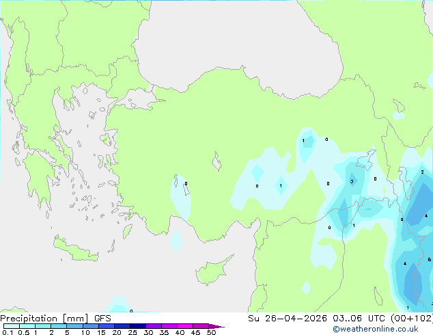Click the '0.1' legend scale label

pyautogui.click(x=8, y=332)
